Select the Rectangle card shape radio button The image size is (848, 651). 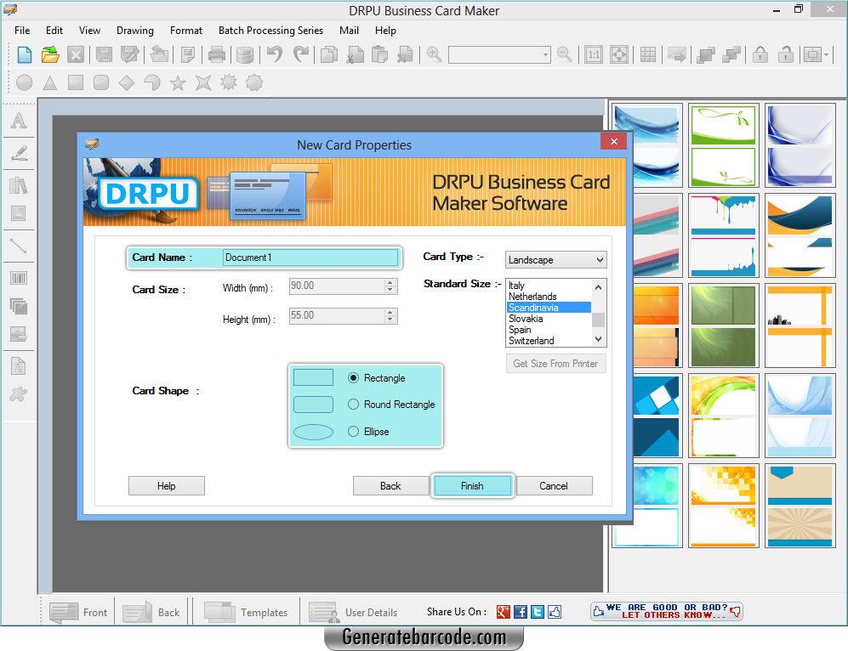click(353, 377)
